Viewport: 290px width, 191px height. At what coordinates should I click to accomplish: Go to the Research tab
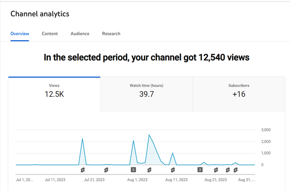pyautogui.click(x=111, y=34)
